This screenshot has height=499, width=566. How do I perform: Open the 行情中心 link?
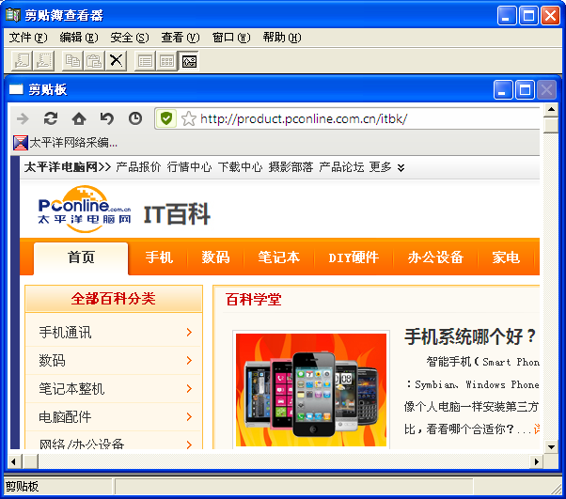[189, 167]
